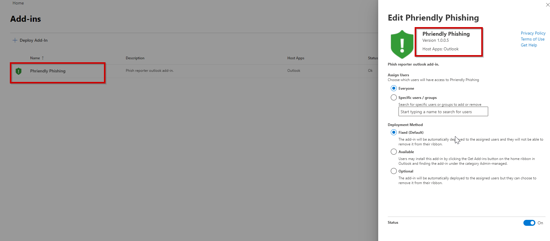Click the Edit Phriendly Phishing panel title
550x241 pixels.
point(433,18)
